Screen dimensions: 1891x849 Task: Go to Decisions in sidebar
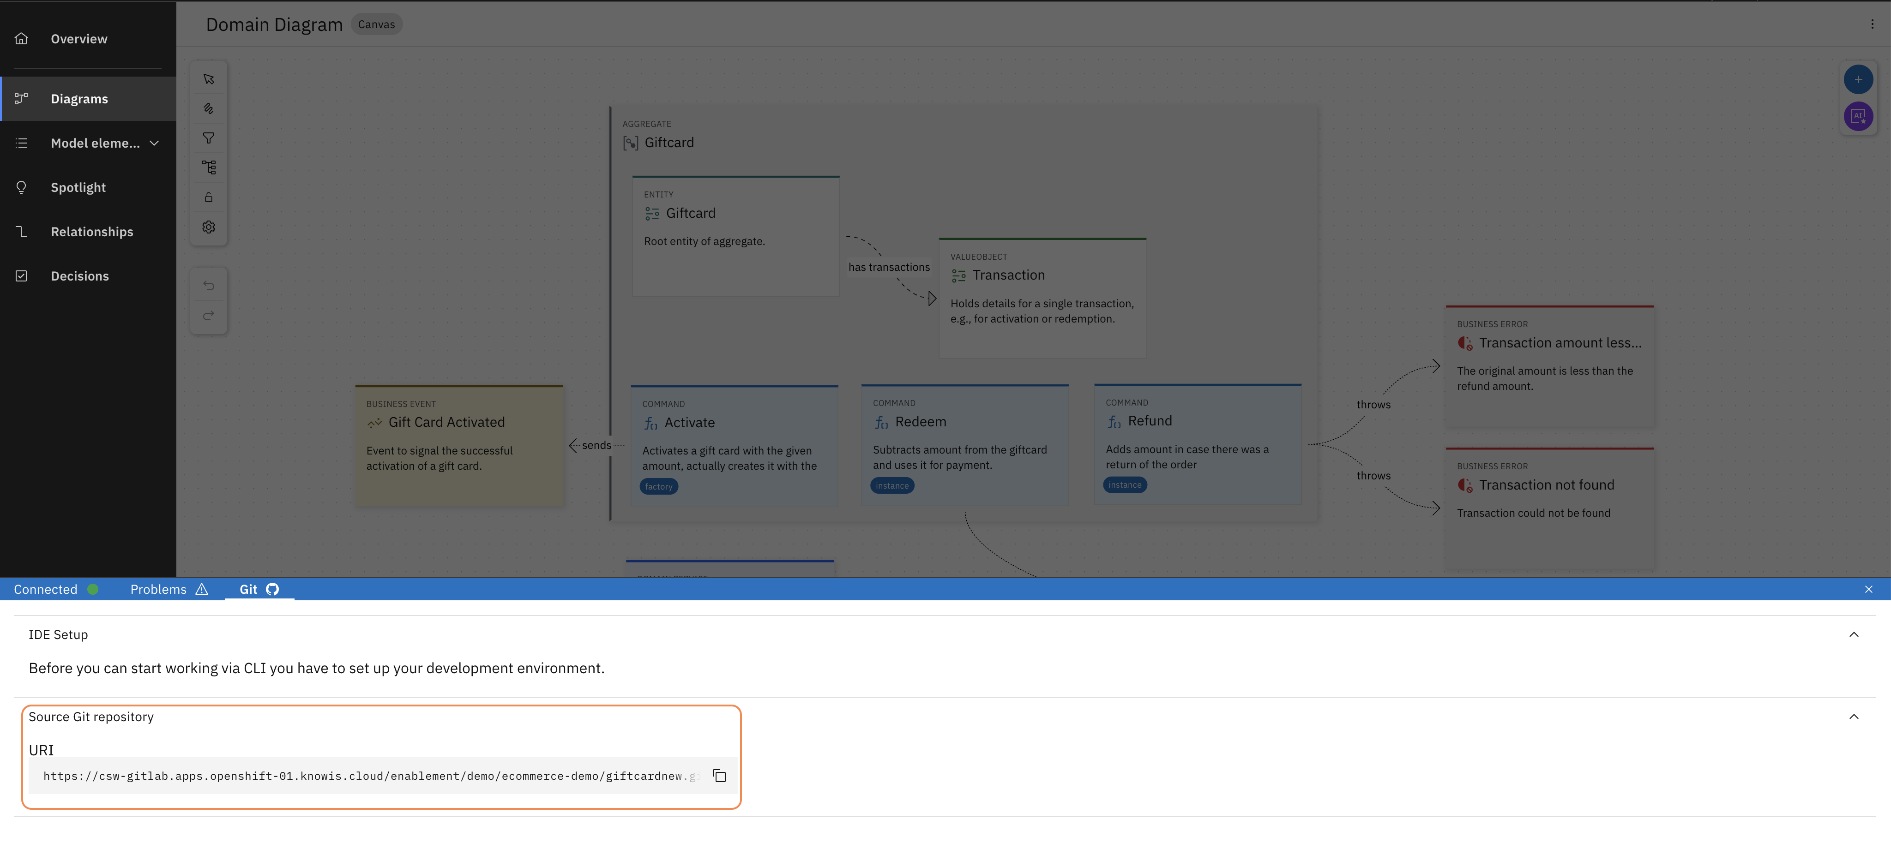pyautogui.click(x=79, y=276)
